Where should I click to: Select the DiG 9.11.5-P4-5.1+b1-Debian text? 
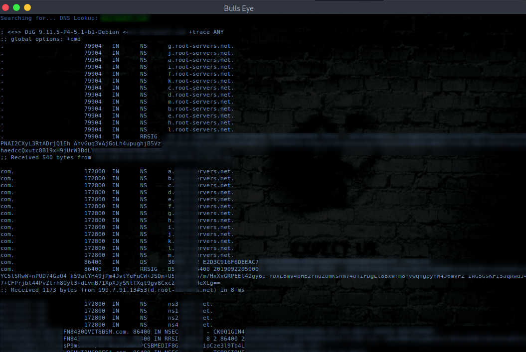click(72, 32)
